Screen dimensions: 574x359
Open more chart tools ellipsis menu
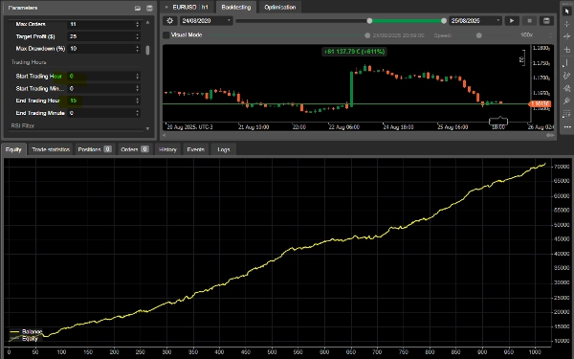tap(566, 127)
